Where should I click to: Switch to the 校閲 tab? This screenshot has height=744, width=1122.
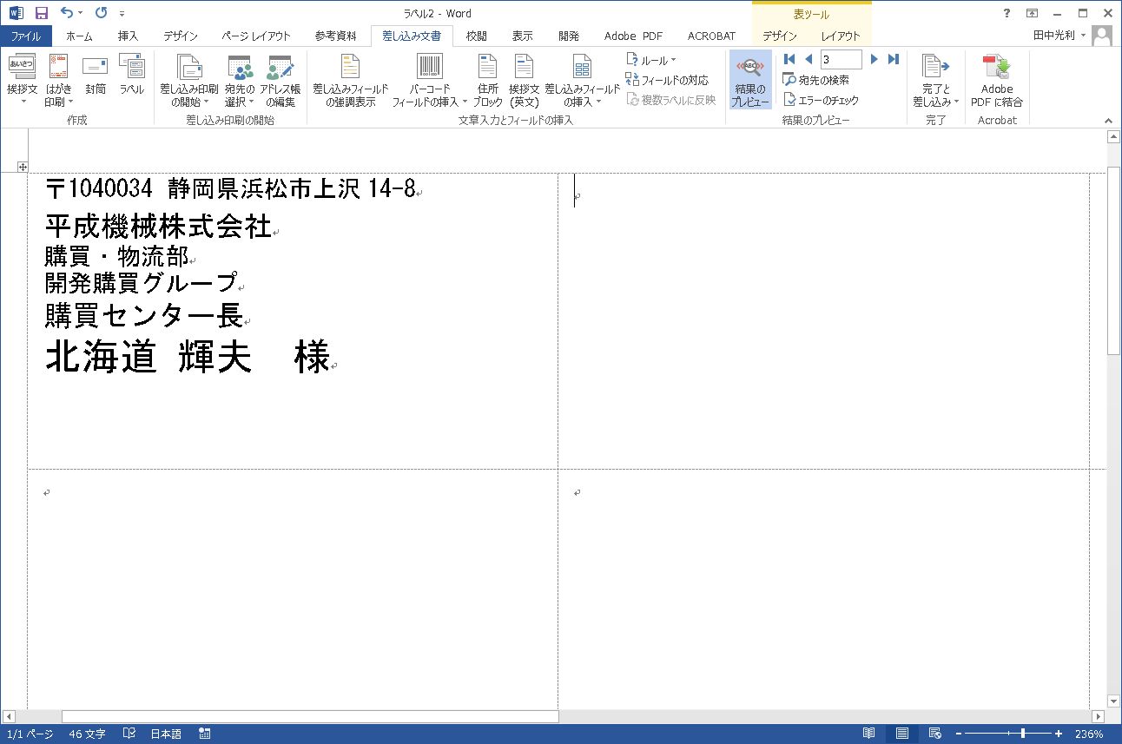(x=476, y=36)
